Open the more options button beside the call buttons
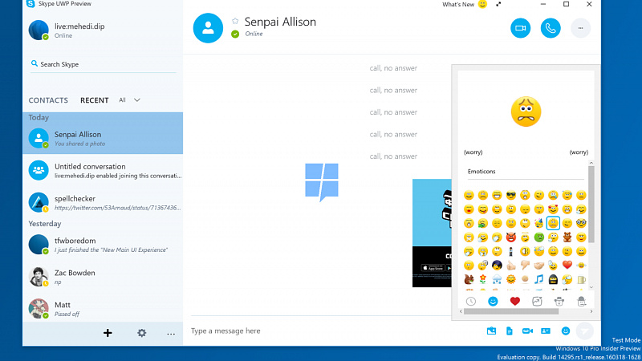 (x=580, y=28)
